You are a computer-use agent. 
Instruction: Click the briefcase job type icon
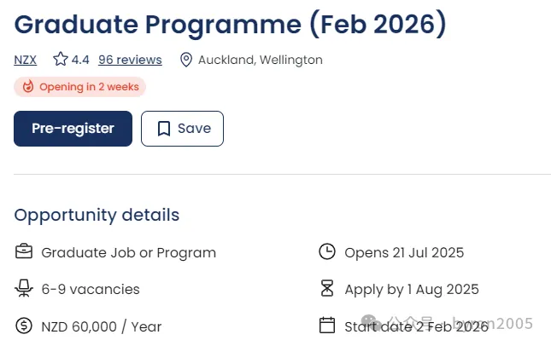[x=24, y=252]
